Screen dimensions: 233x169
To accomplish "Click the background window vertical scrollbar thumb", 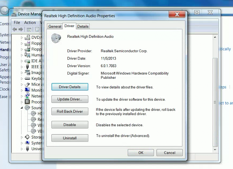I will tap(215, 102).
